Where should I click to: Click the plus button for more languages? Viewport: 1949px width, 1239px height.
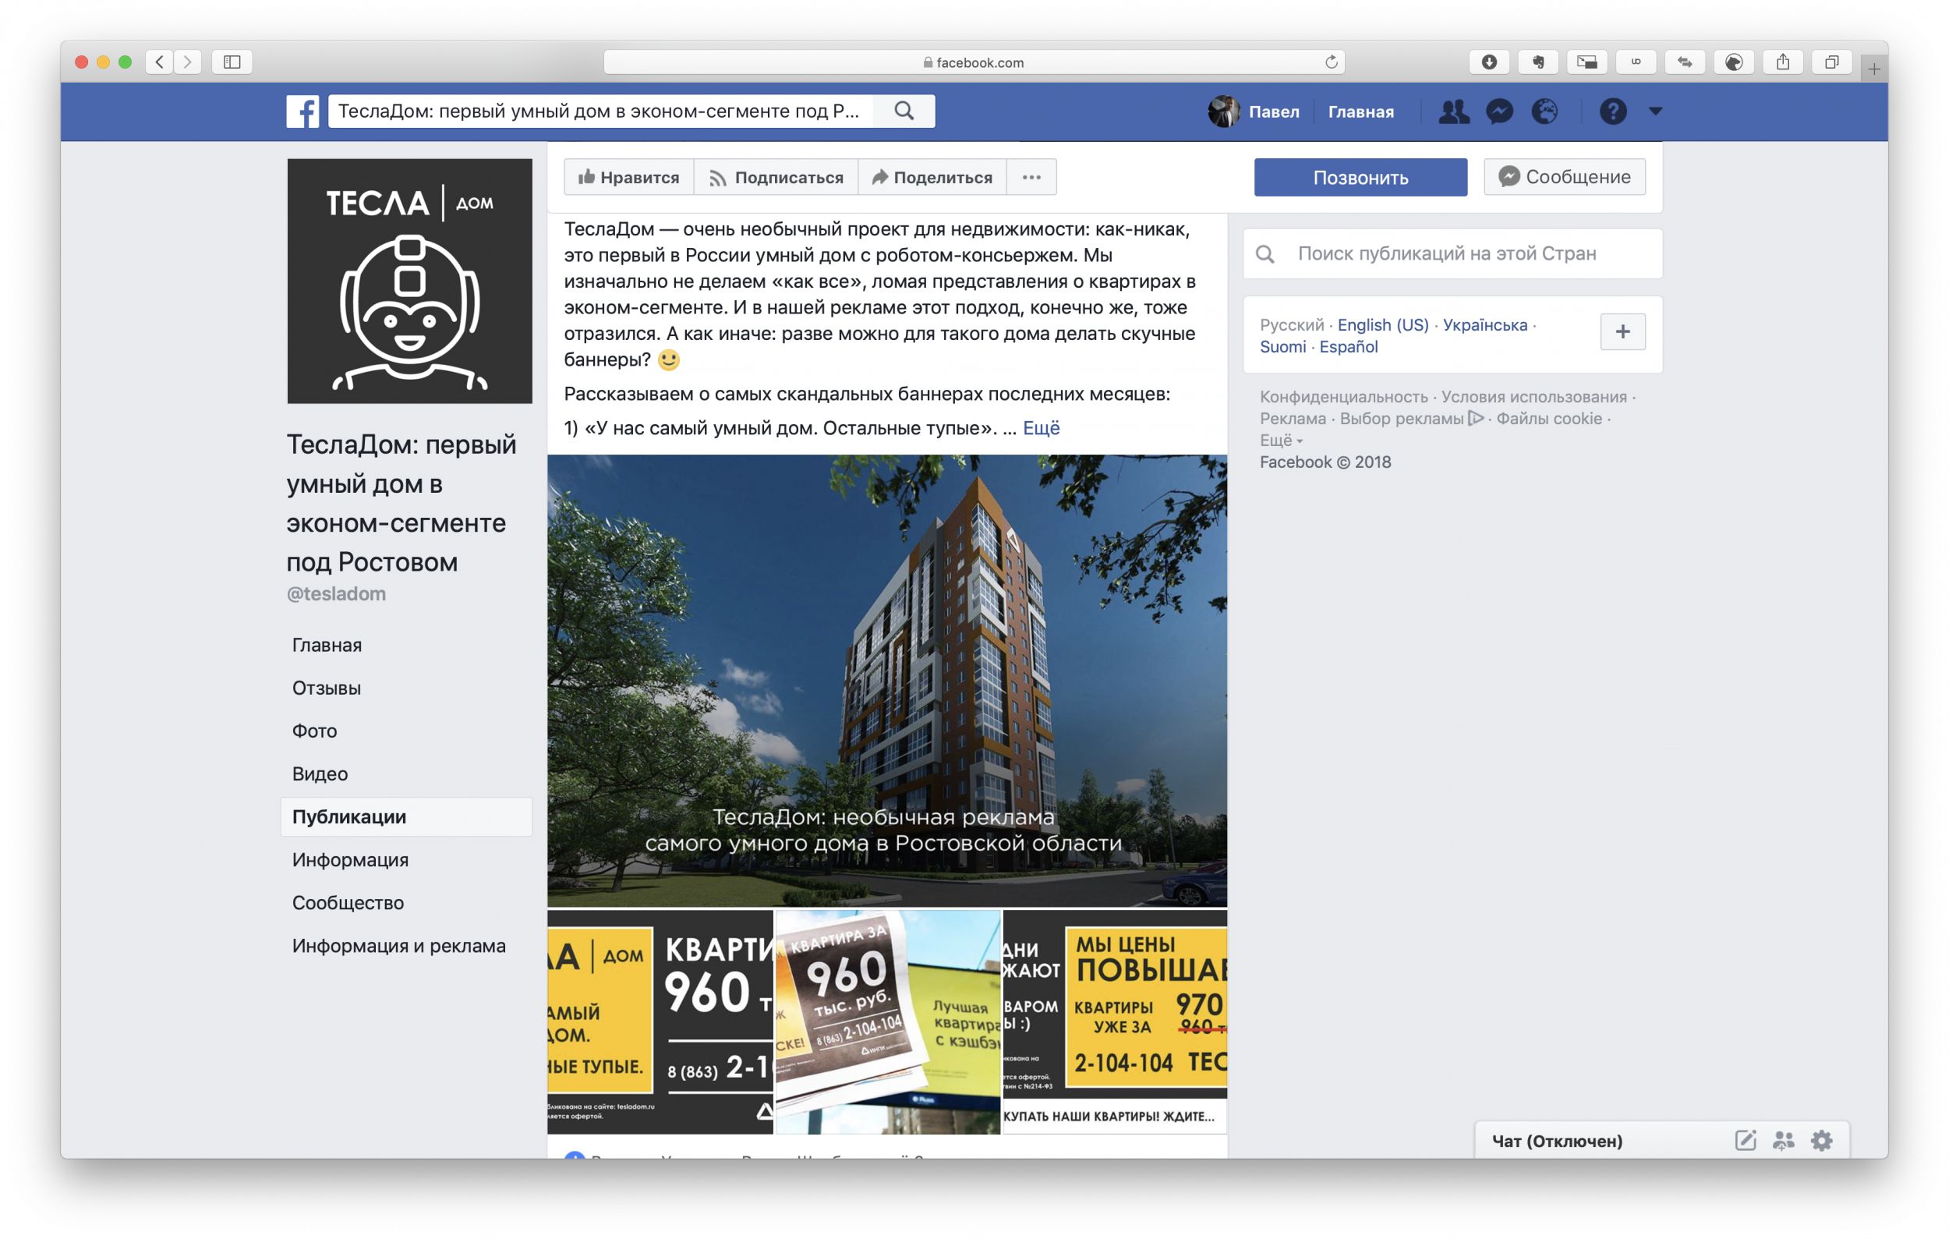point(1623,332)
